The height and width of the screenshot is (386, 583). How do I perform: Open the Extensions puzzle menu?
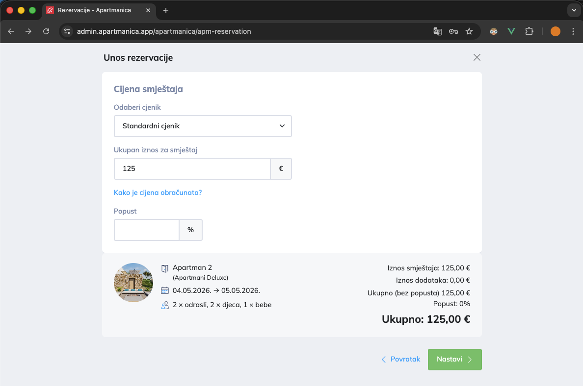click(x=529, y=31)
